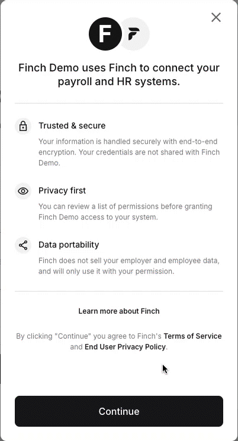
Task: Click the share icon beside Data portability
Action: pyautogui.click(x=23, y=245)
